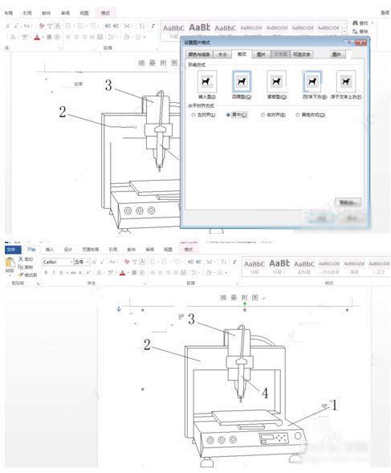Click Decrease Indent in window behind dialog
This screenshot has width=391, height=473.
click(x=108, y=26)
